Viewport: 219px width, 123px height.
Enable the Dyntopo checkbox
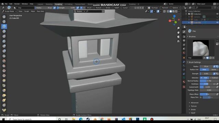pos(149,8)
